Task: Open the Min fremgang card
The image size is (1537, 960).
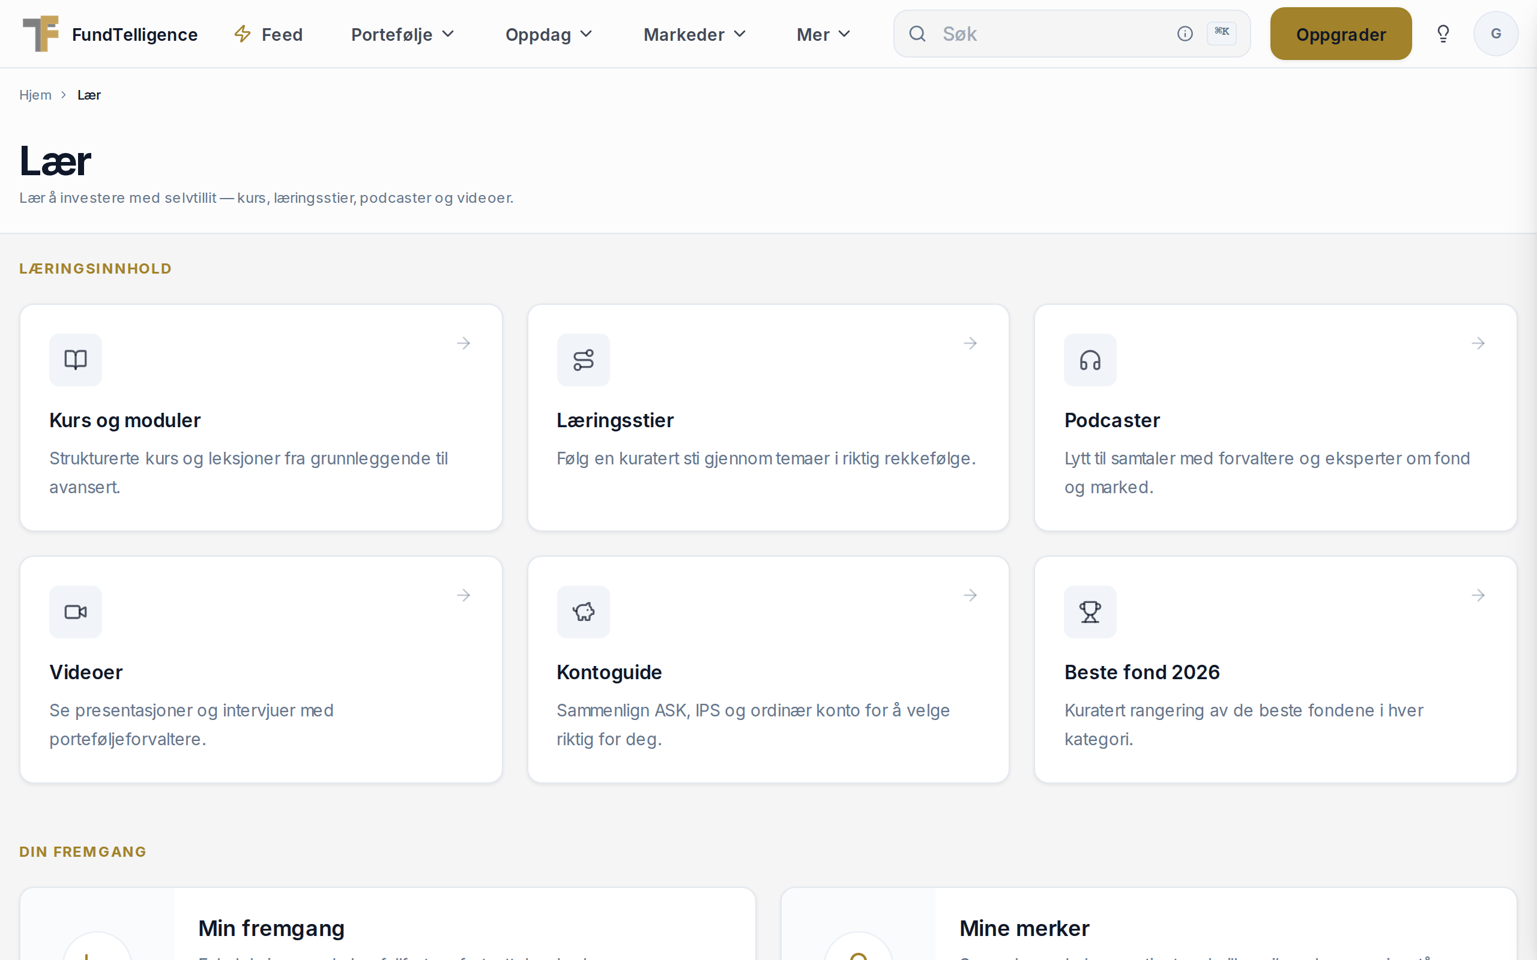Action: click(x=387, y=924)
